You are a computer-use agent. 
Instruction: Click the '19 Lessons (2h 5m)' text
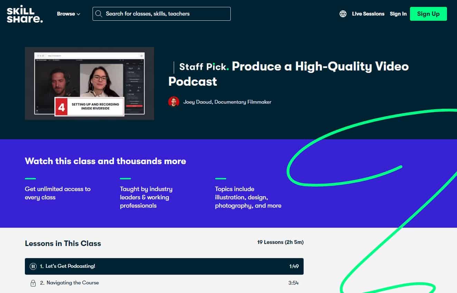(280, 242)
